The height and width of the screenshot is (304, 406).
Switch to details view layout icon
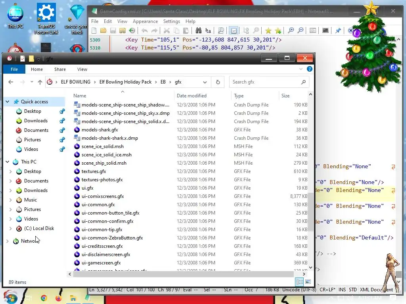click(x=300, y=282)
